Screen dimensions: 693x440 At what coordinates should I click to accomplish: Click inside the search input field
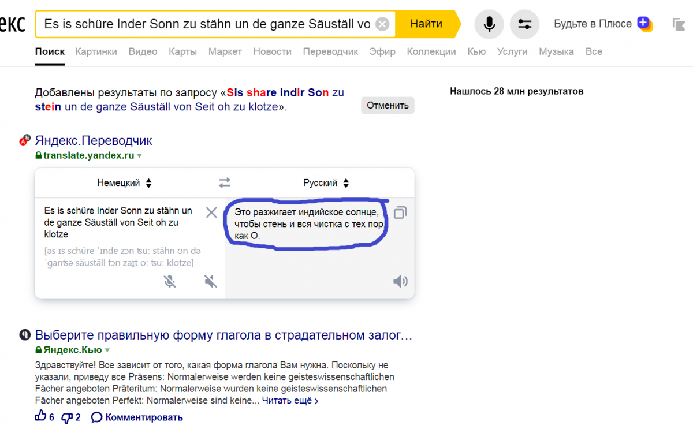[x=207, y=24]
